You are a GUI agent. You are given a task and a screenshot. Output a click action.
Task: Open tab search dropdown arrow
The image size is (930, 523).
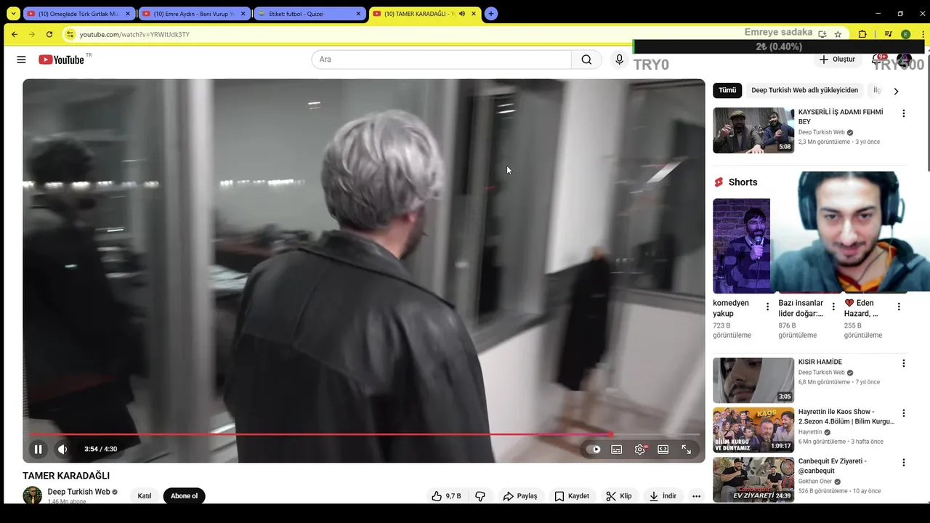click(13, 13)
